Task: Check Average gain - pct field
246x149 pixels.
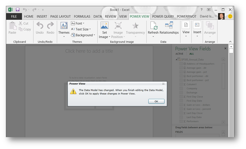Action: click(181, 72)
